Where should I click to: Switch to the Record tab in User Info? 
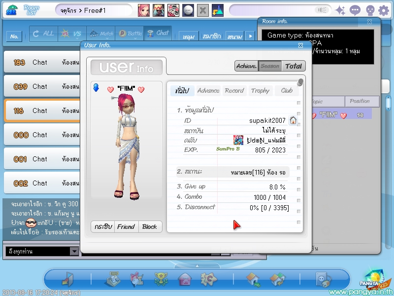pos(234,91)
